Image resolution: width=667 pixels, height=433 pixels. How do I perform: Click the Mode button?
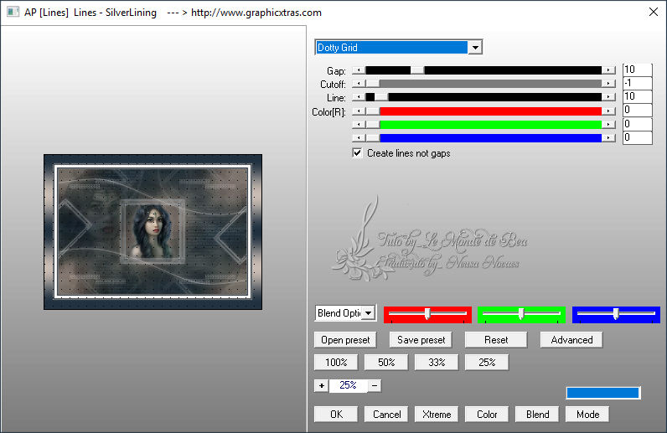click(587, 415)
